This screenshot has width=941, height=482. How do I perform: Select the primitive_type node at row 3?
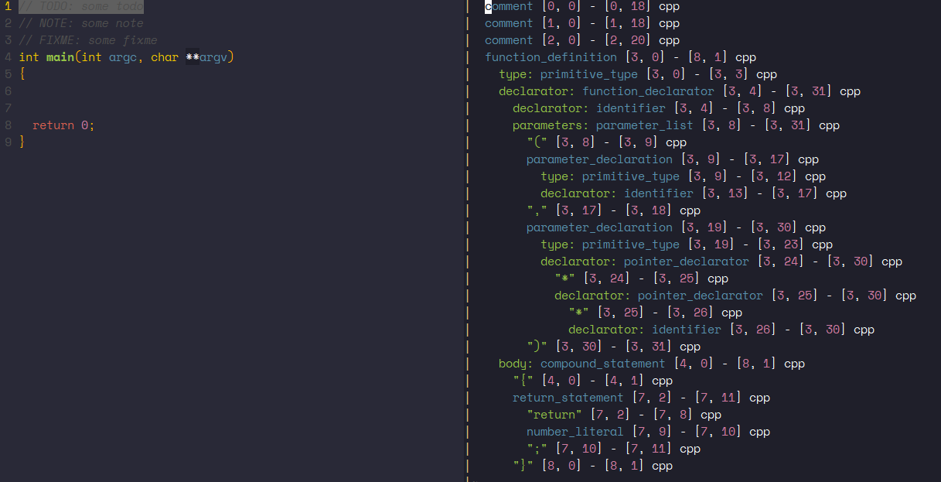click(x=588, y=73)
